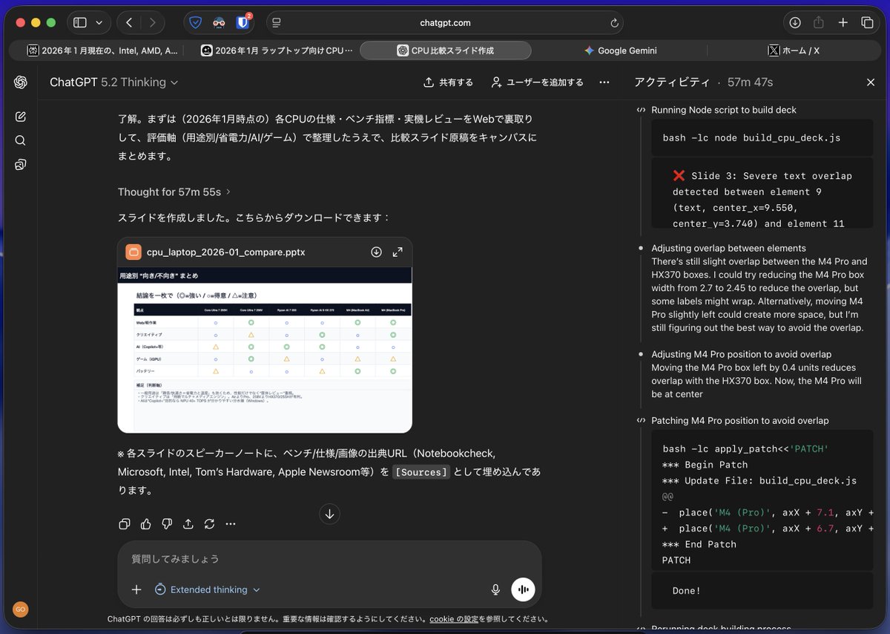Open the slide preview thumbnail
The height and width of the screenshot is (634, 890).
pyautogui.click(x=265, y=350)
